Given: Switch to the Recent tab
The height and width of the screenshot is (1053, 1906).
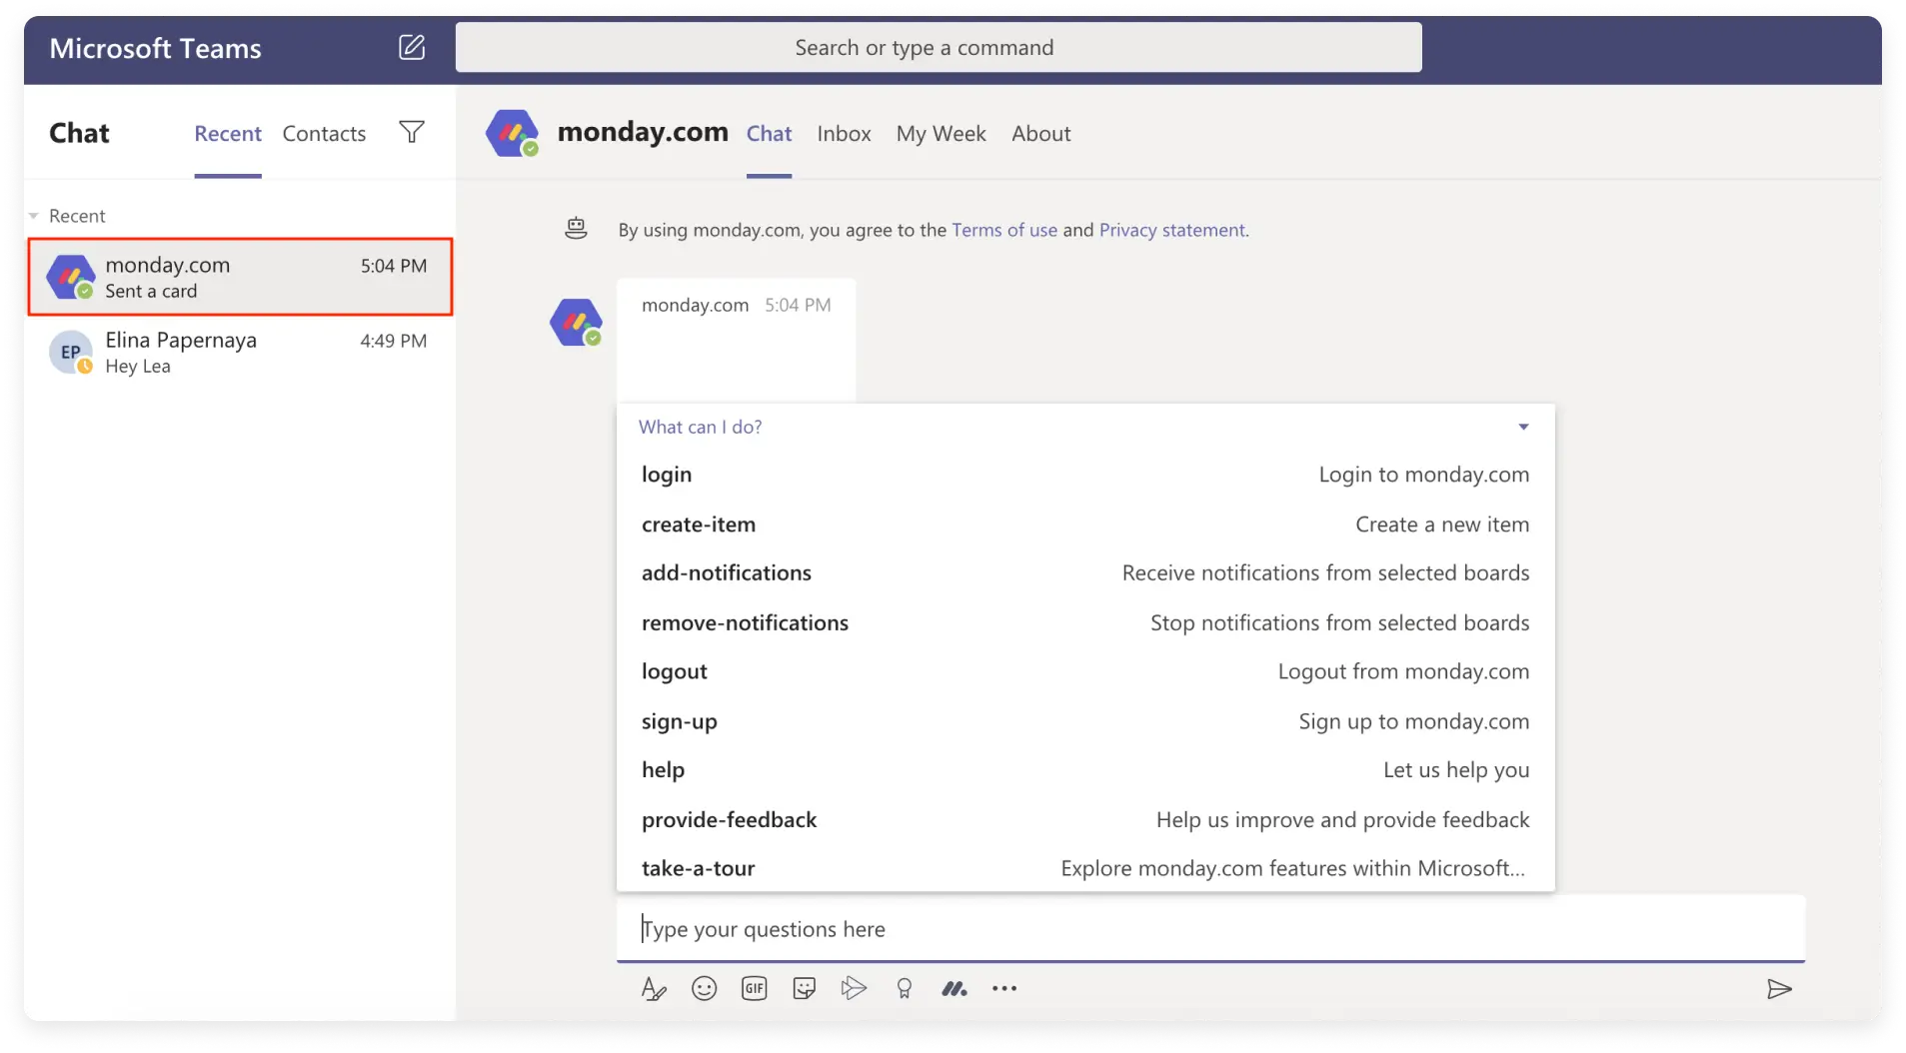Looking at the screenshot, I should [x=228, y=134].
